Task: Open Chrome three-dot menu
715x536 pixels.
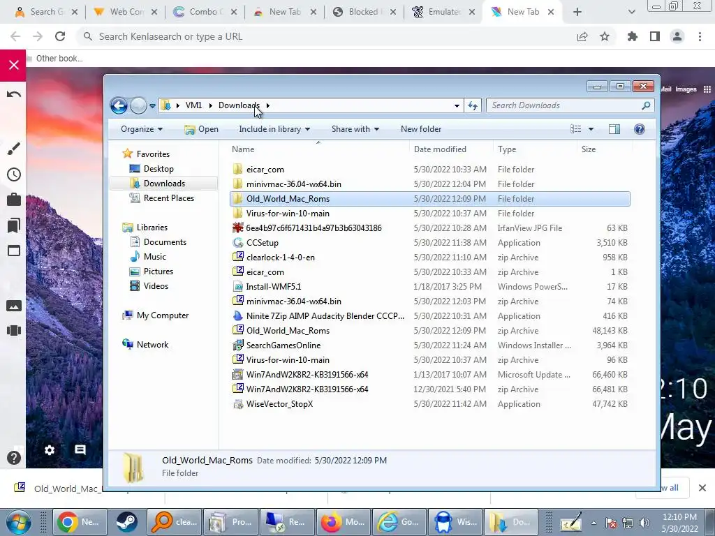Action: pyautogui.click(x=700, y=36)
